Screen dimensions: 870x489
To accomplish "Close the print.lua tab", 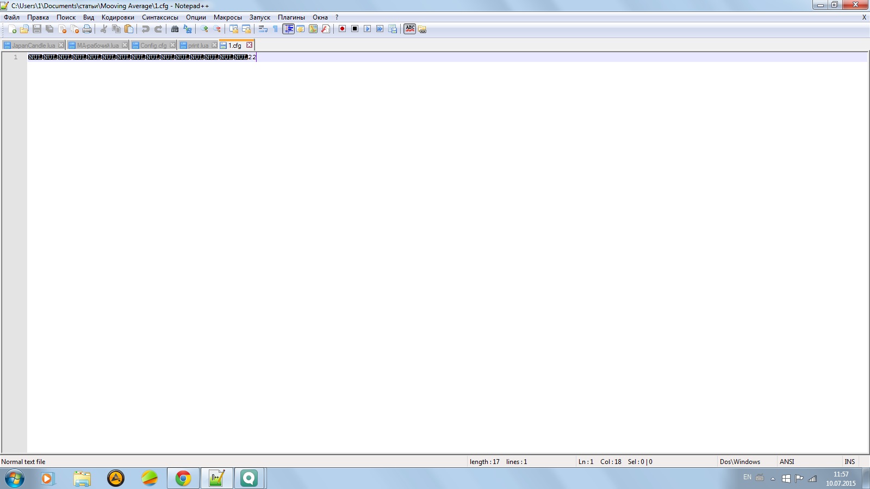I will coord(214,45).
